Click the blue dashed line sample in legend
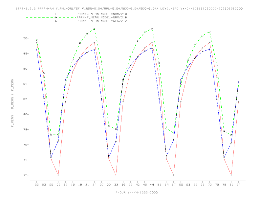Image resolution: width=260 pixels, height=201 pixels. 51,21
